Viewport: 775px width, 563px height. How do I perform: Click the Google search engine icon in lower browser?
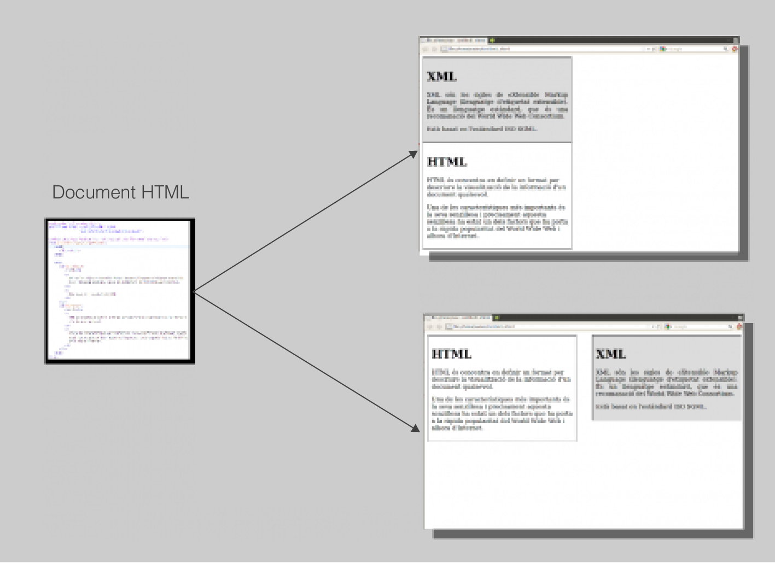click(668, 326)
